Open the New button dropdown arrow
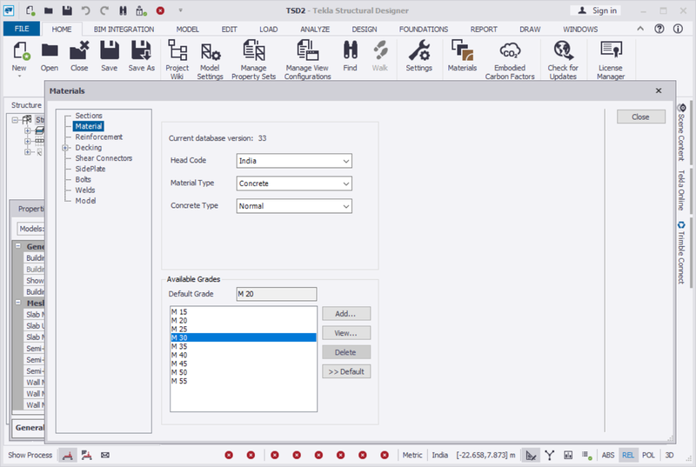Screen dimensions: 696x467 click(x=19, y=77)
